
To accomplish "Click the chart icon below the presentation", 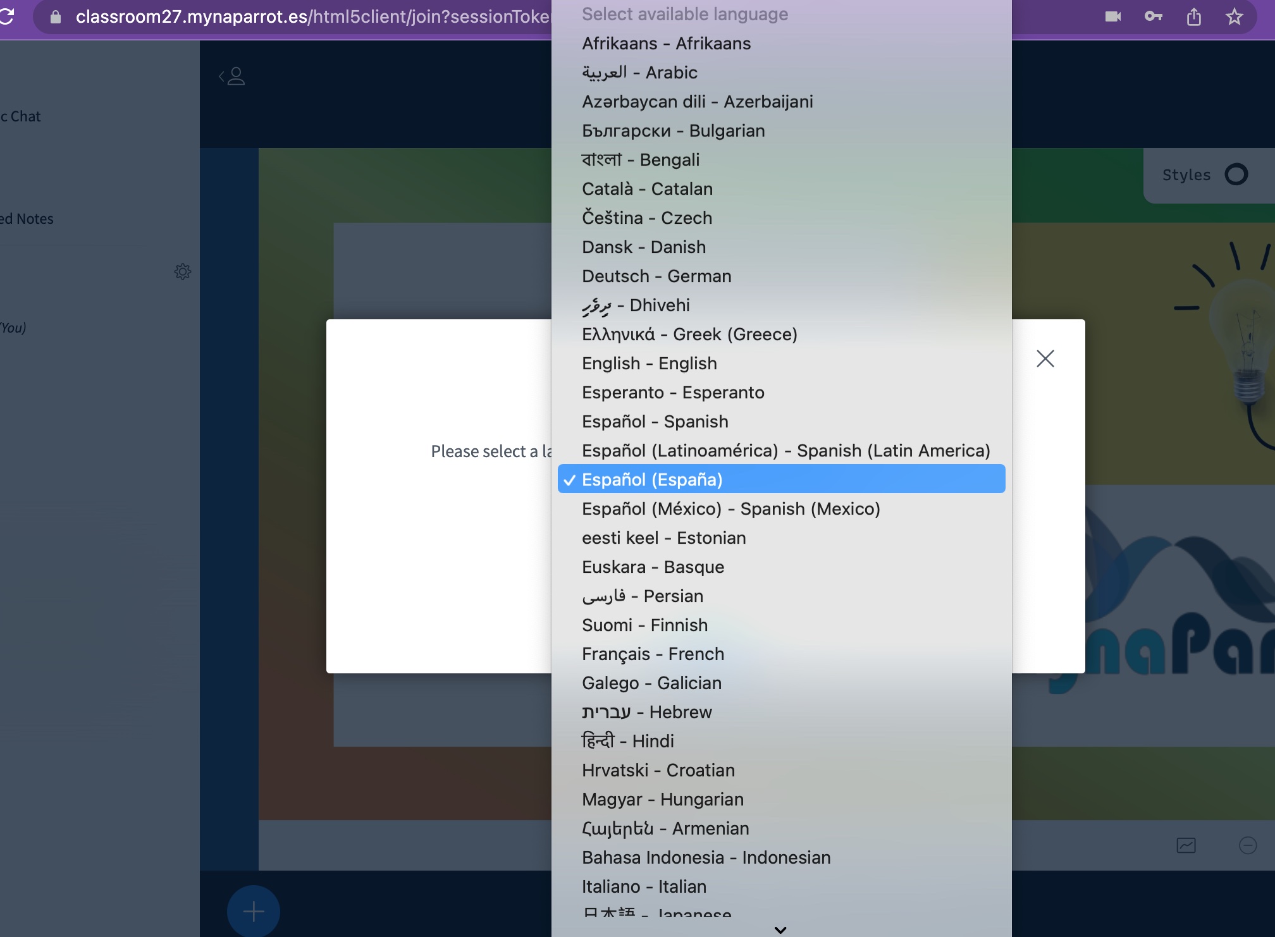I will pyautogui.click(x=1186, y=845).
